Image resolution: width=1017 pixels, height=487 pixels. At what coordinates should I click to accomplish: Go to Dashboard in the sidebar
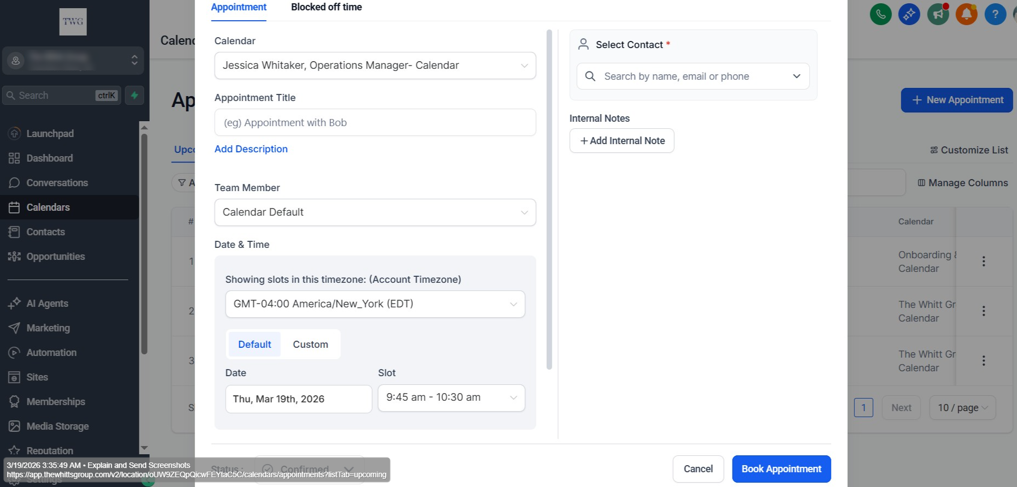49,158
